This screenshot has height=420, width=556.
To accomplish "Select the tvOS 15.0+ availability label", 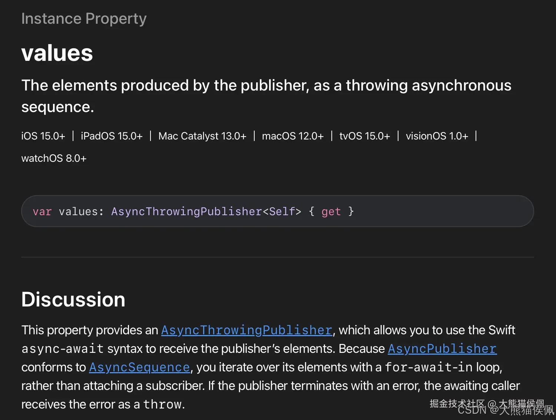I will 364,136.
